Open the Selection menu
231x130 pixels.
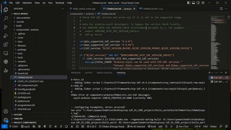click(27, 3)
